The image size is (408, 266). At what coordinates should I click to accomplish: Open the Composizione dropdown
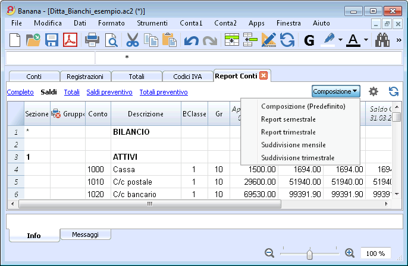point(335,91)
